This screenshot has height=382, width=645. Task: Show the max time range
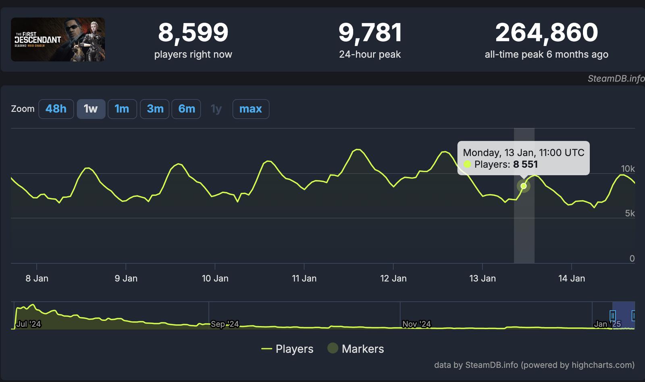pos(250,109)
